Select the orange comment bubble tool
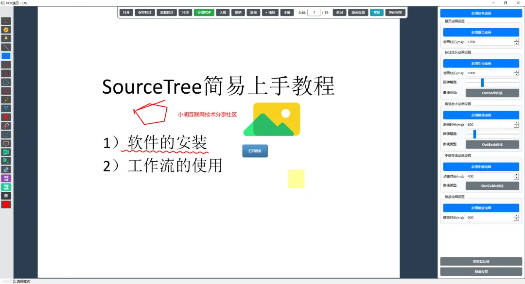 click(6, 143)
